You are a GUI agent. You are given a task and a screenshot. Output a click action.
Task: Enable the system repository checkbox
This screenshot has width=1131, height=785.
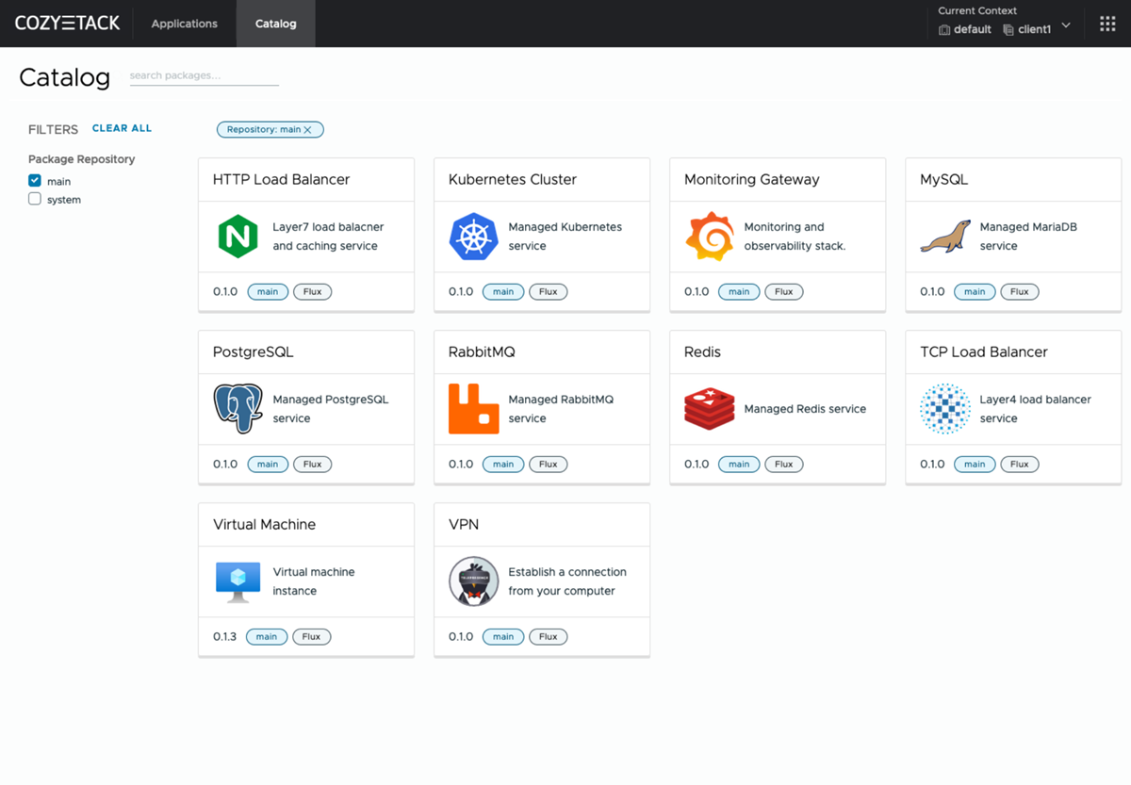tap(35, 199)
